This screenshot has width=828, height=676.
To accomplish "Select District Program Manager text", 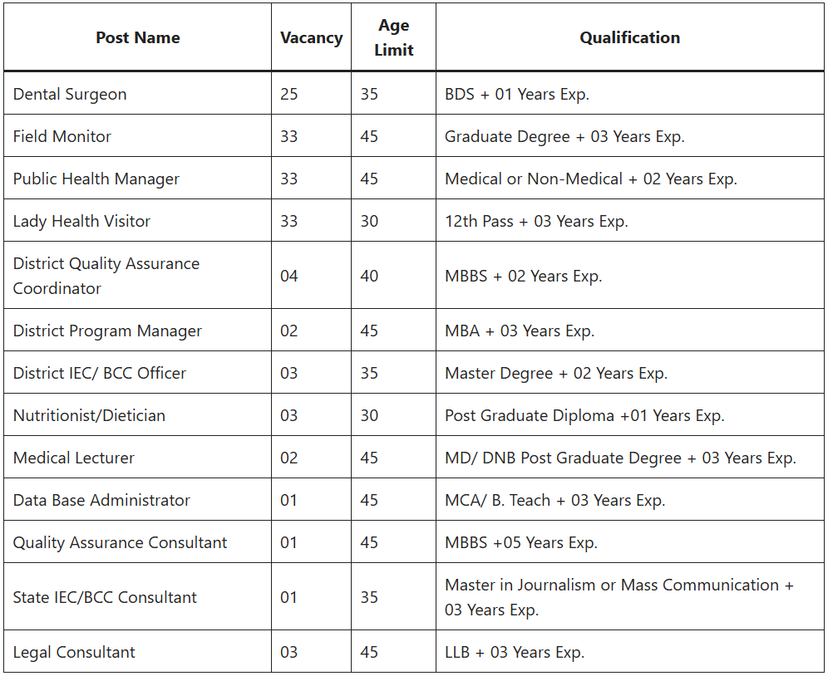I will coord(107,331).
